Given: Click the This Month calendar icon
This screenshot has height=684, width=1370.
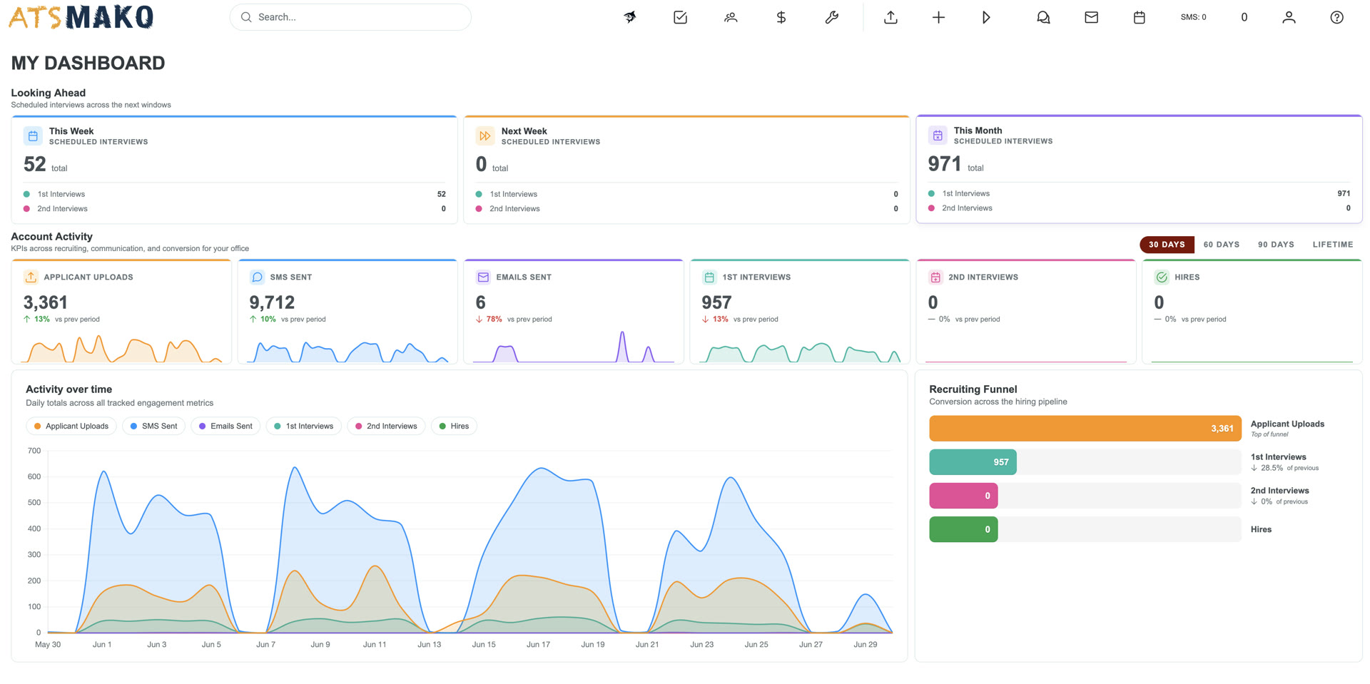Looking at the screenshot, I should point(938,135).
